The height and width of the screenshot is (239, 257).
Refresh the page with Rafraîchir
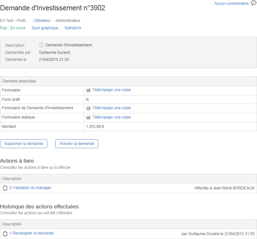73,28
